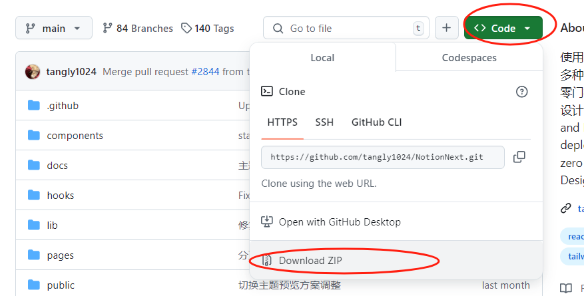Click the folder icon beside components
This screenshot has height=296, width=584.
[34, 135]
